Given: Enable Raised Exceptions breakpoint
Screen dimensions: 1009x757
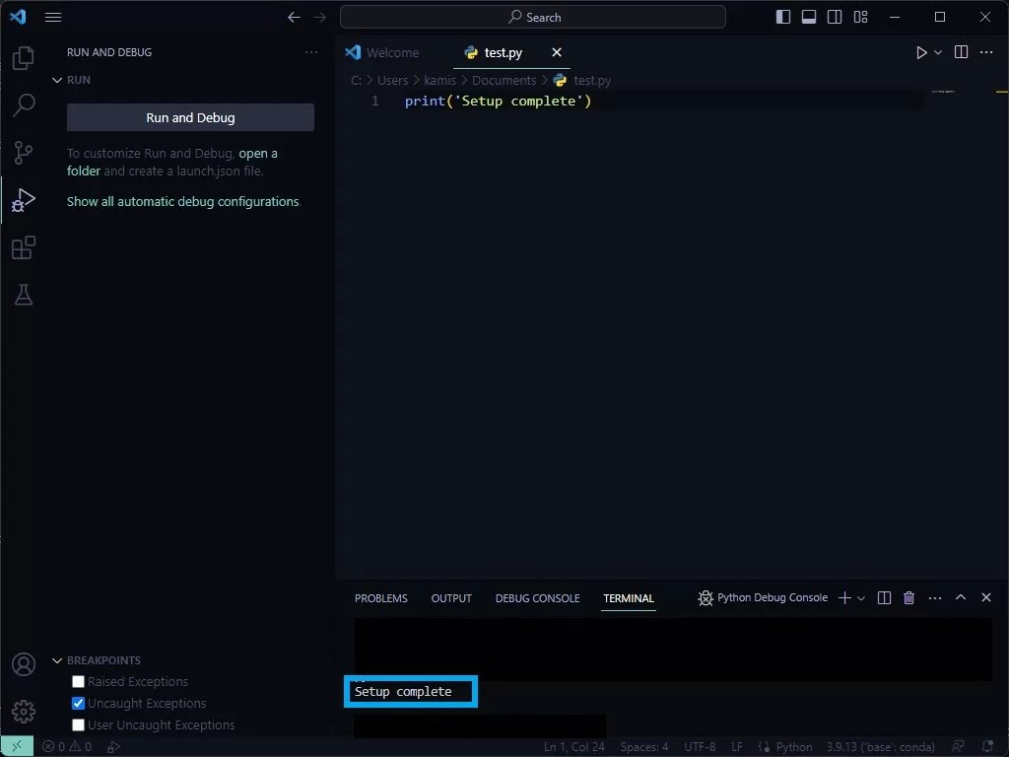Looking at the screenshot, I should coord(78,681).
